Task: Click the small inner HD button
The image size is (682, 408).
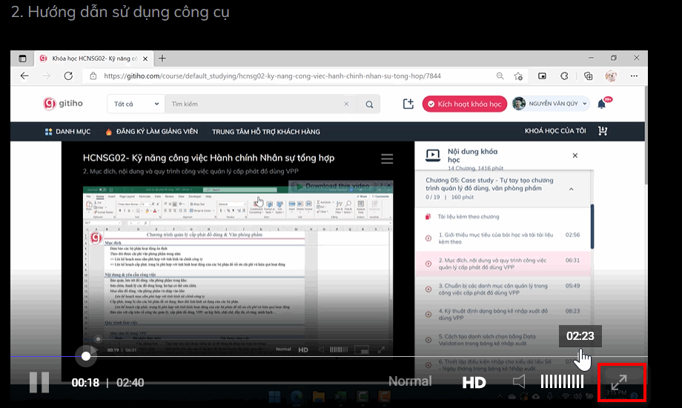Action: pyautogui.click(x=303, y=350)
